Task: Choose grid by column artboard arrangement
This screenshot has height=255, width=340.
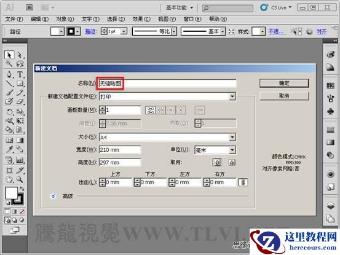Action: point(160,110)
